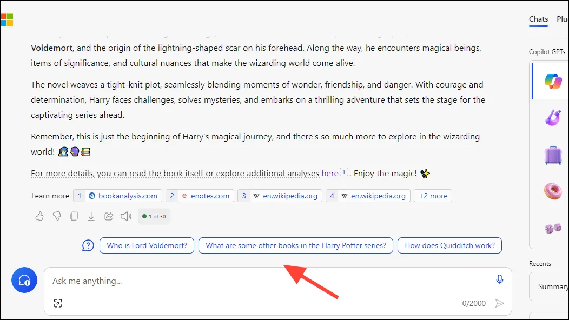The height and width of the screenshot is (320, 569).
Task: Ask 'Who is Lord Voldemort?' suggestion
Action: point(147,245)
